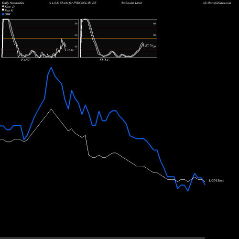Viewport: 239px width, 239px height.
Task: Click the blue OBV legend swatch
Action: point(3,14)
